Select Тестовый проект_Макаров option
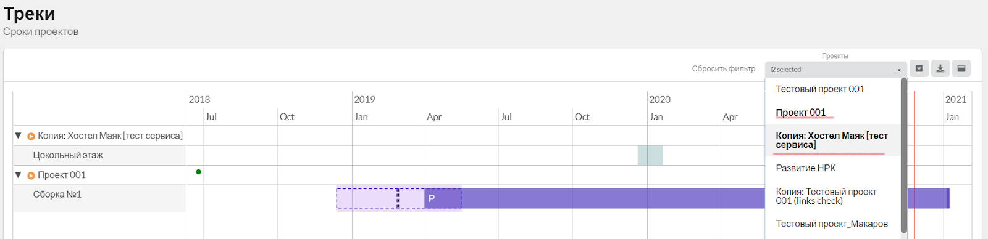 click(833, 224)
